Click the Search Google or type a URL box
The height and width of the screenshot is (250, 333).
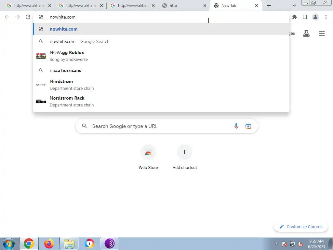coord(166,126)
